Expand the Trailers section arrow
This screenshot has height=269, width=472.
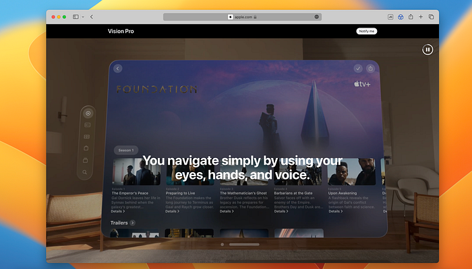(132, 223)
